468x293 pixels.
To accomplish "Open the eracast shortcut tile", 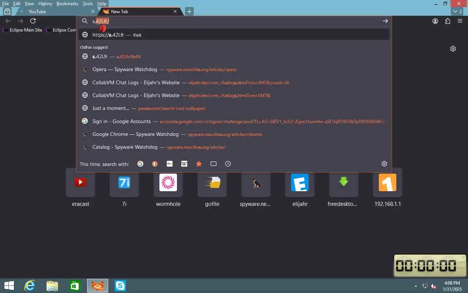I will point(80,188).
